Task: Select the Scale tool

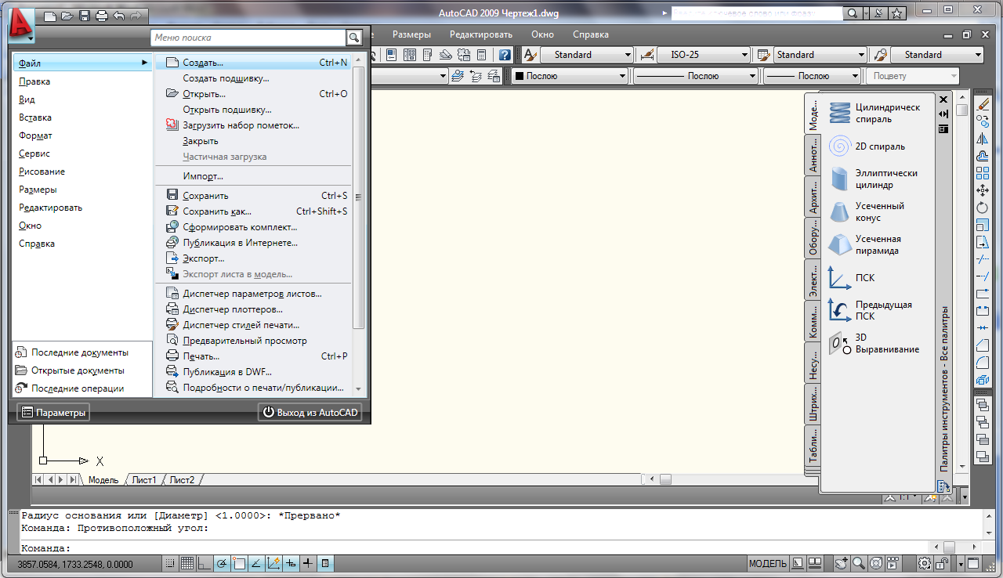Action: click(x=983, y=225)
